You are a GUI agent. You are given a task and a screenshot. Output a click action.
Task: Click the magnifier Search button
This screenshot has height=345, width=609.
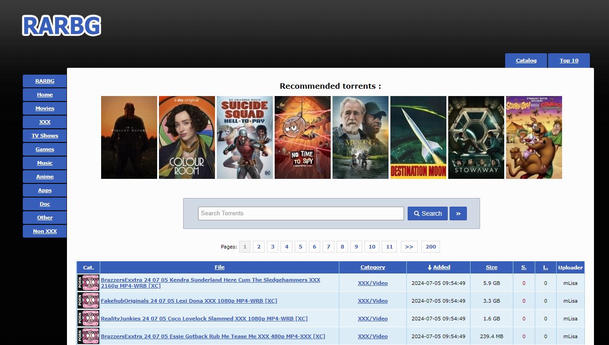(427, 213)
